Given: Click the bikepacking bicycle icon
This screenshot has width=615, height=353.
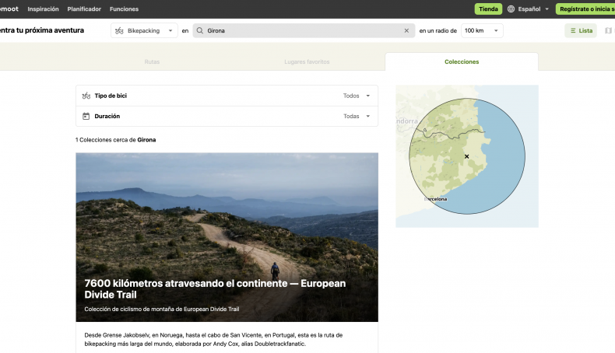Looking at the screenshot, I should (x=119, y=30).
